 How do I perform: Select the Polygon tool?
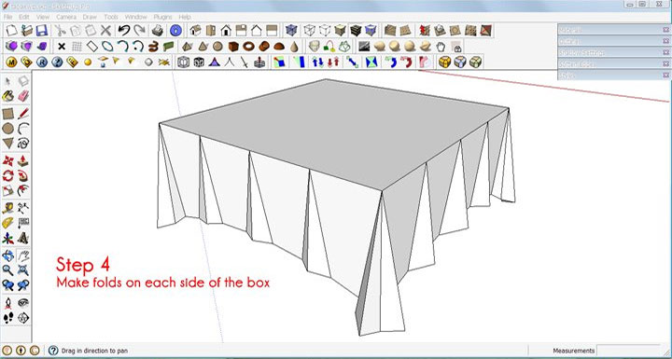tap(8, 143)
